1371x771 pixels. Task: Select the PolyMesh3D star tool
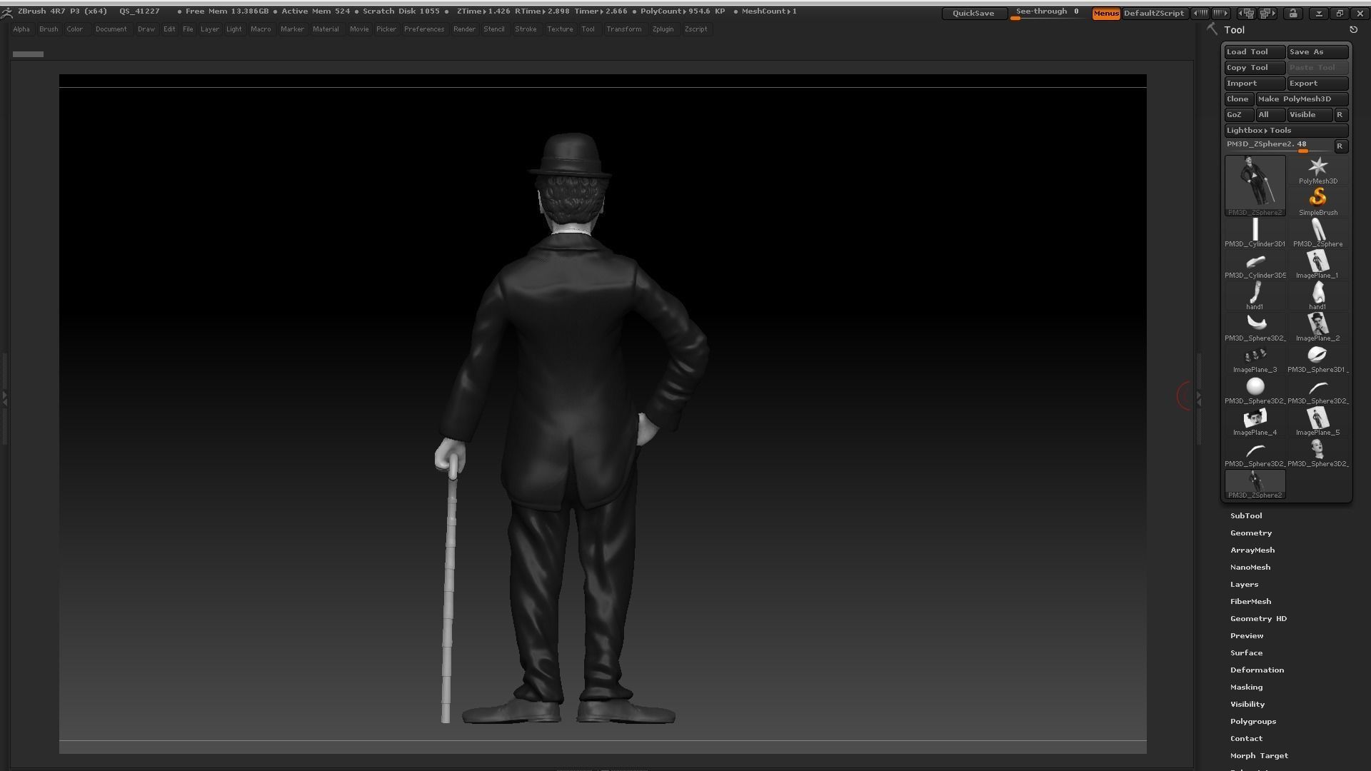pyautogui.click(x=1317, y=171)
